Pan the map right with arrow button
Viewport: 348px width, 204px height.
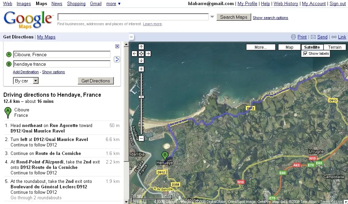(148, 54)
